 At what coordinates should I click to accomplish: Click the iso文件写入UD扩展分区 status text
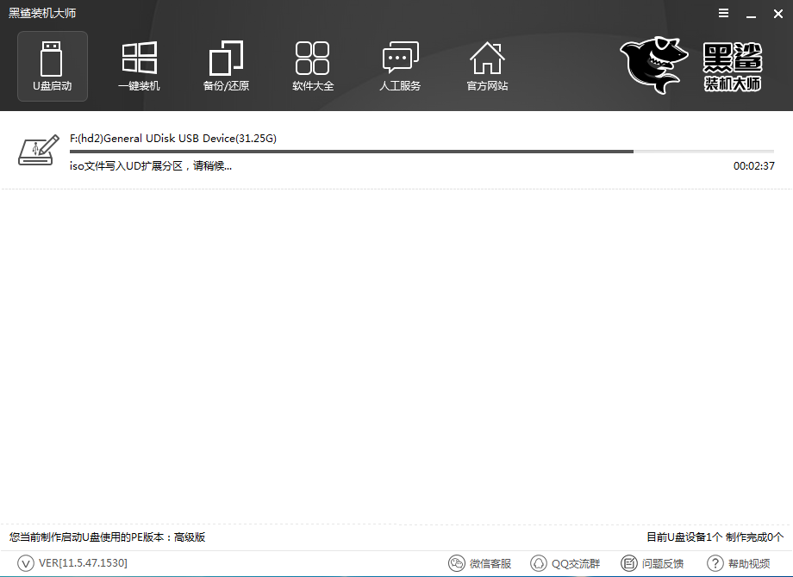151,165
